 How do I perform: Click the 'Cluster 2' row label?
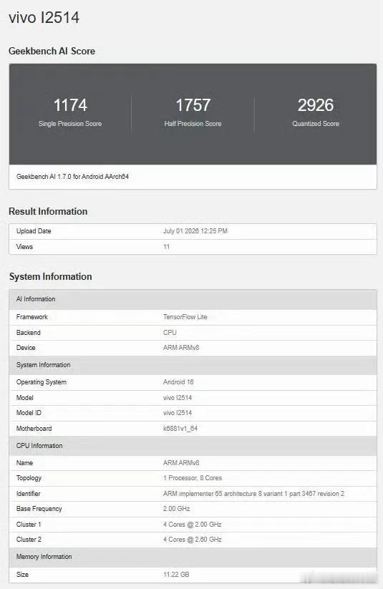click(29, 540)
